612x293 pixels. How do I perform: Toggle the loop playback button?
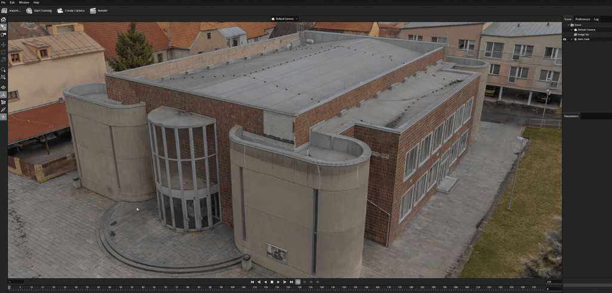(298, 282)
